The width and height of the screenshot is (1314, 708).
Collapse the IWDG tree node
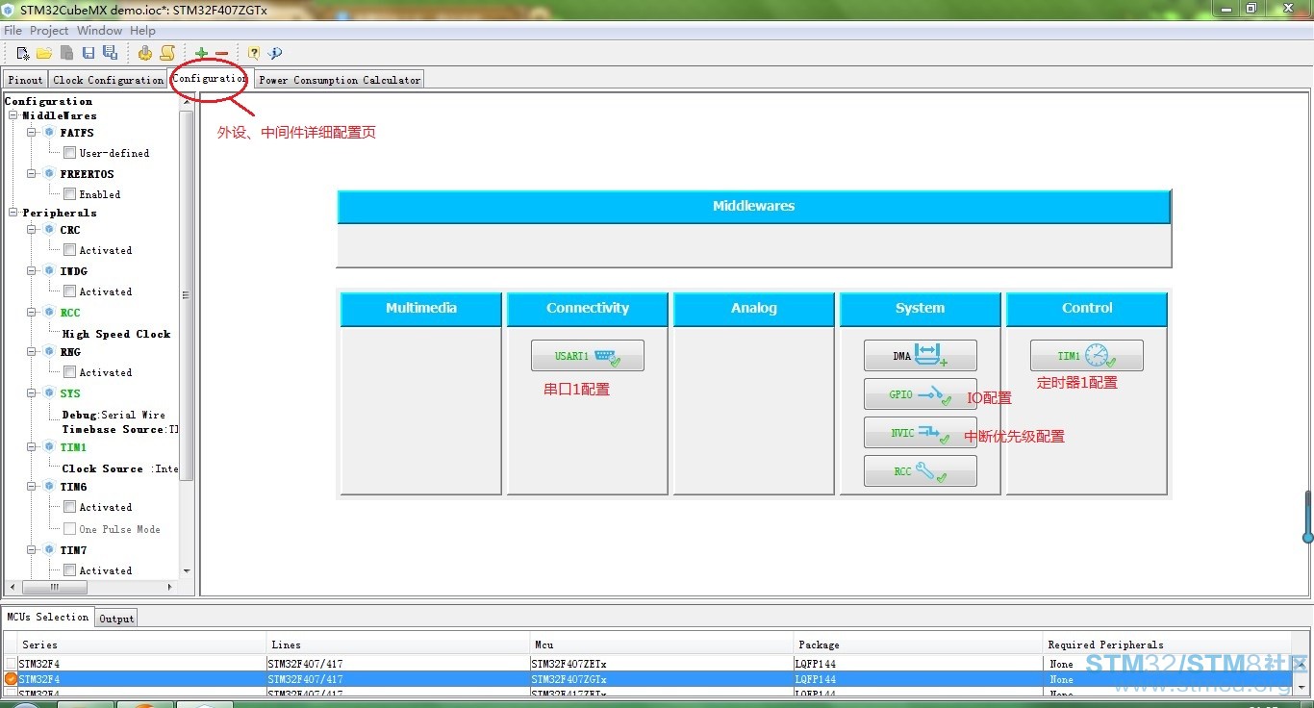click(32, 271)
